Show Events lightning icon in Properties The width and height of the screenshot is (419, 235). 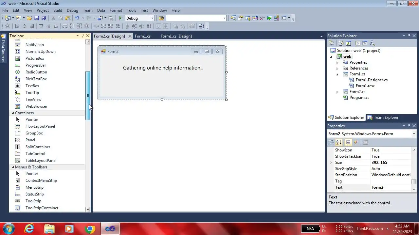click(x=356, y=142)
